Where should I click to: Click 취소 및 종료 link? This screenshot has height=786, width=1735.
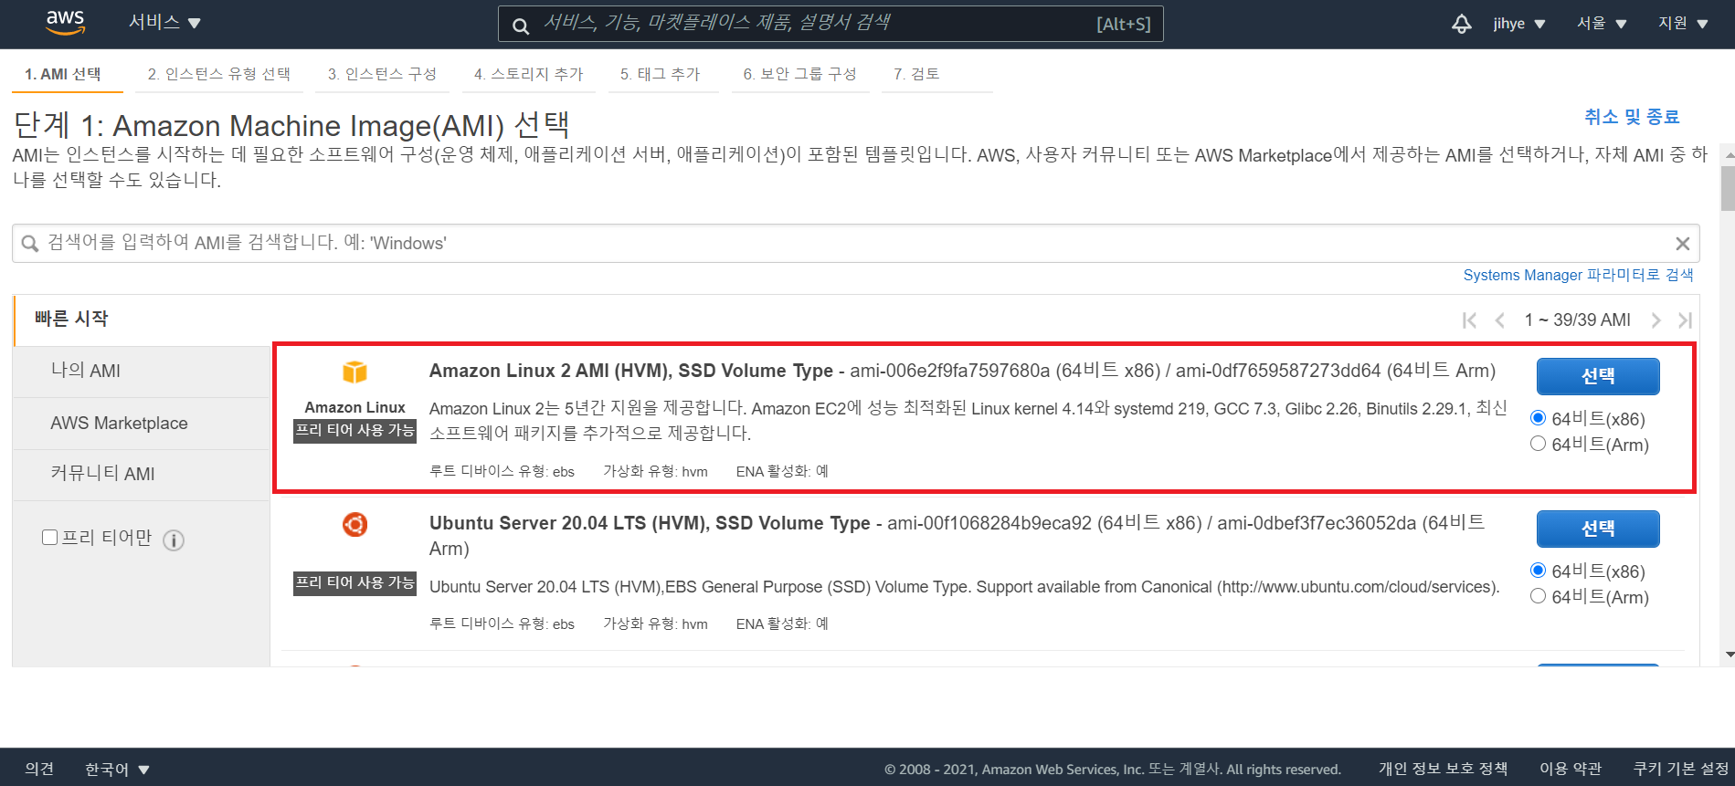click(x=1632, y=117)
